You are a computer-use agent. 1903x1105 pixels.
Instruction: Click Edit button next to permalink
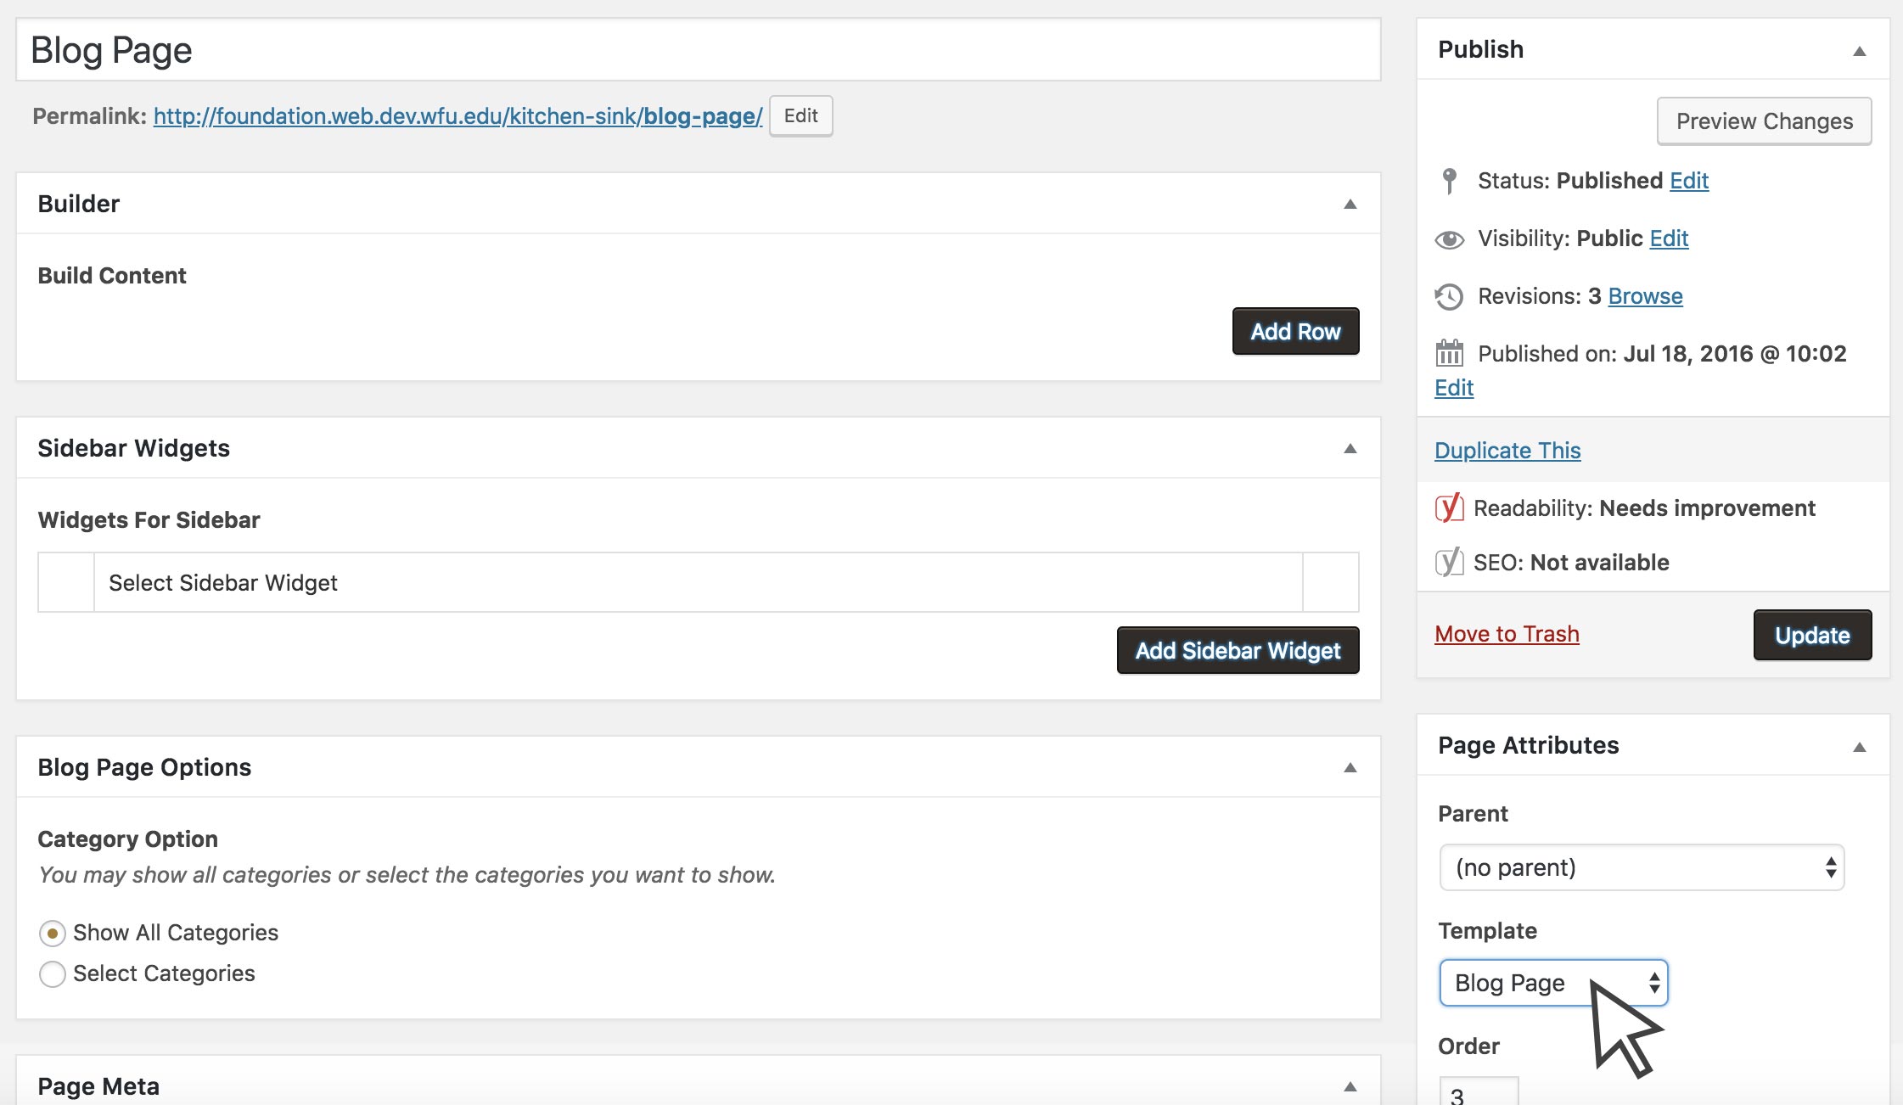tap(800, 115)
